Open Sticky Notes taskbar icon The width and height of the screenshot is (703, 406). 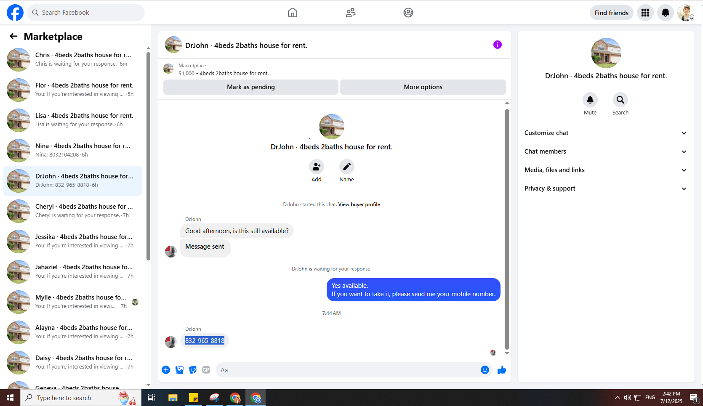pyautogui.click(x=194, y=398)
